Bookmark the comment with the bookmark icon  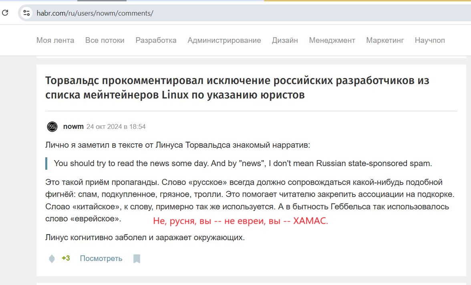coord(137,259)
